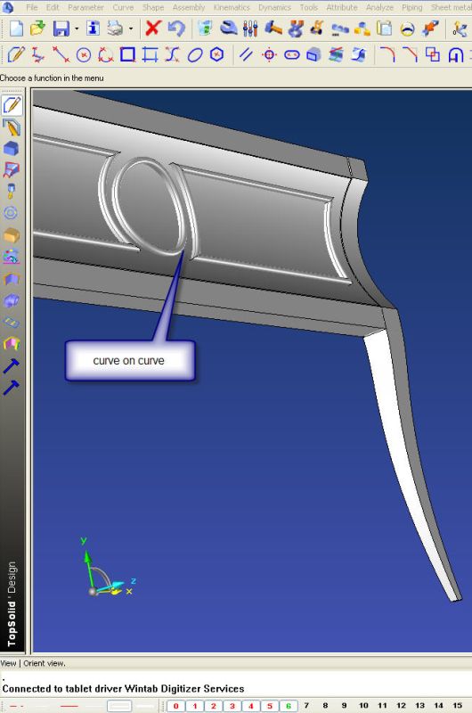This screenshot has width=472, height=713.
Task: Open the Attribute menu
Action: tap(342, 7)
